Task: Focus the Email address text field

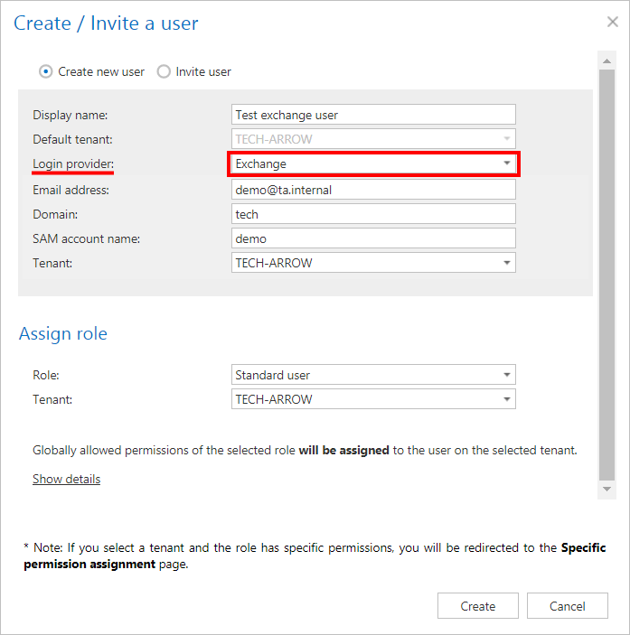Action: tap(372, 190)
